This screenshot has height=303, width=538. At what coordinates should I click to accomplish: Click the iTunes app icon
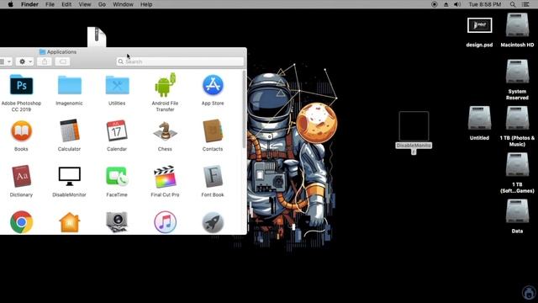tap(165, 222)
